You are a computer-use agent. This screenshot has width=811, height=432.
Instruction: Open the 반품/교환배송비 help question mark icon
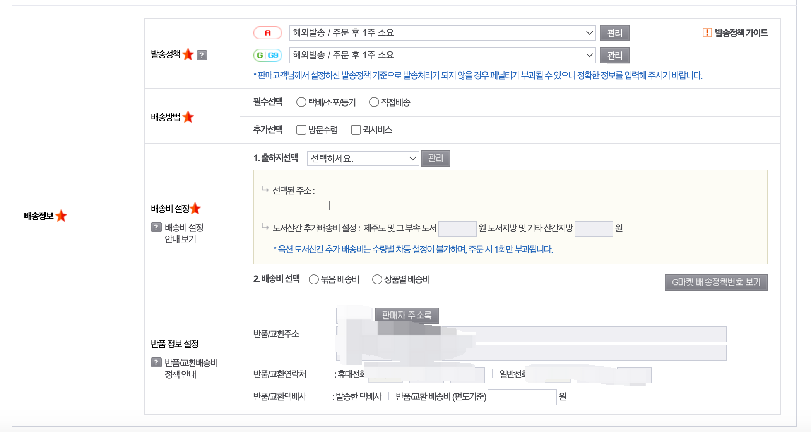click(156, 362)
